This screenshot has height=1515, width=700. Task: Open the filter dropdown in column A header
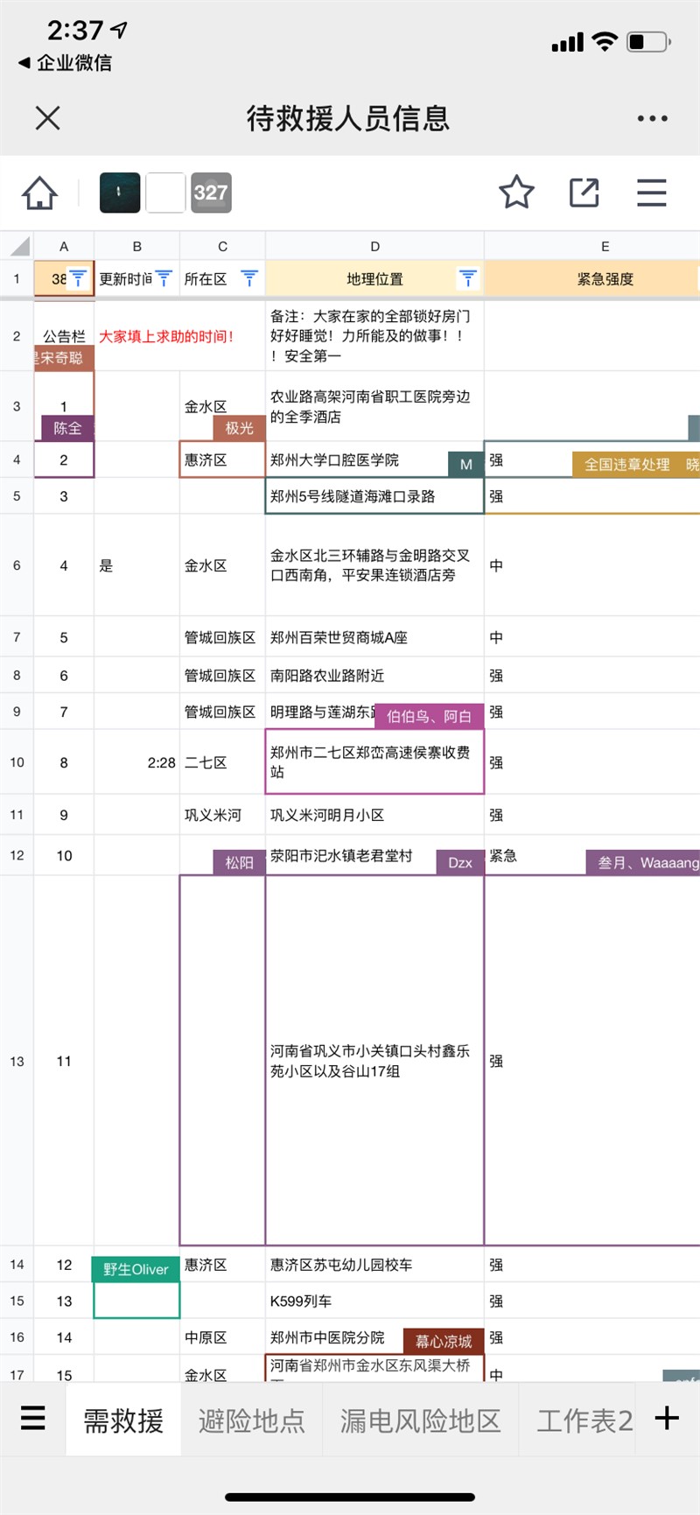(78, 279)
